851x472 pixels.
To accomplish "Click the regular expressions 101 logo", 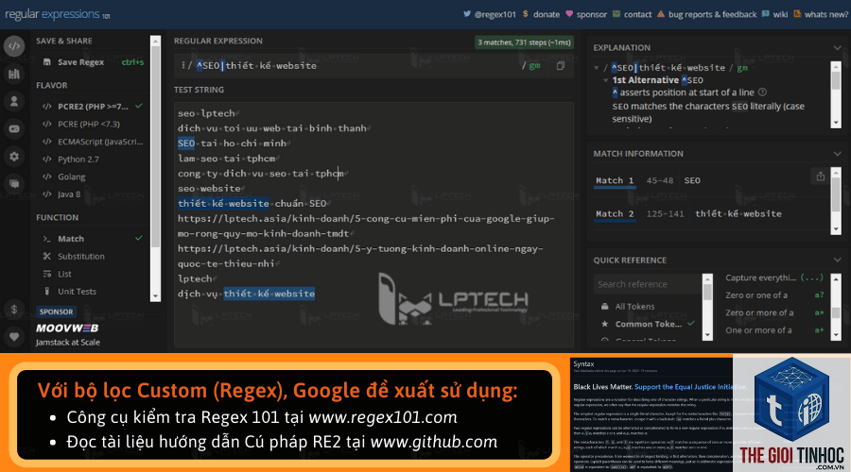I will click(58, 14).
